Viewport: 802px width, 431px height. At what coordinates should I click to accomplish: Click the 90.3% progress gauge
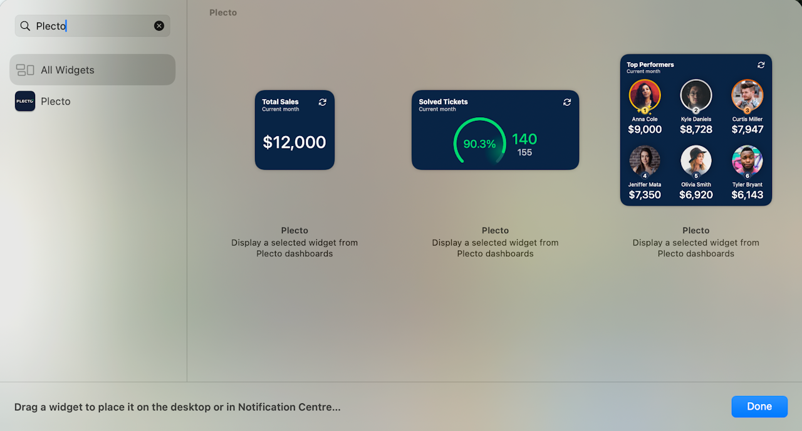tap(479, 143)
